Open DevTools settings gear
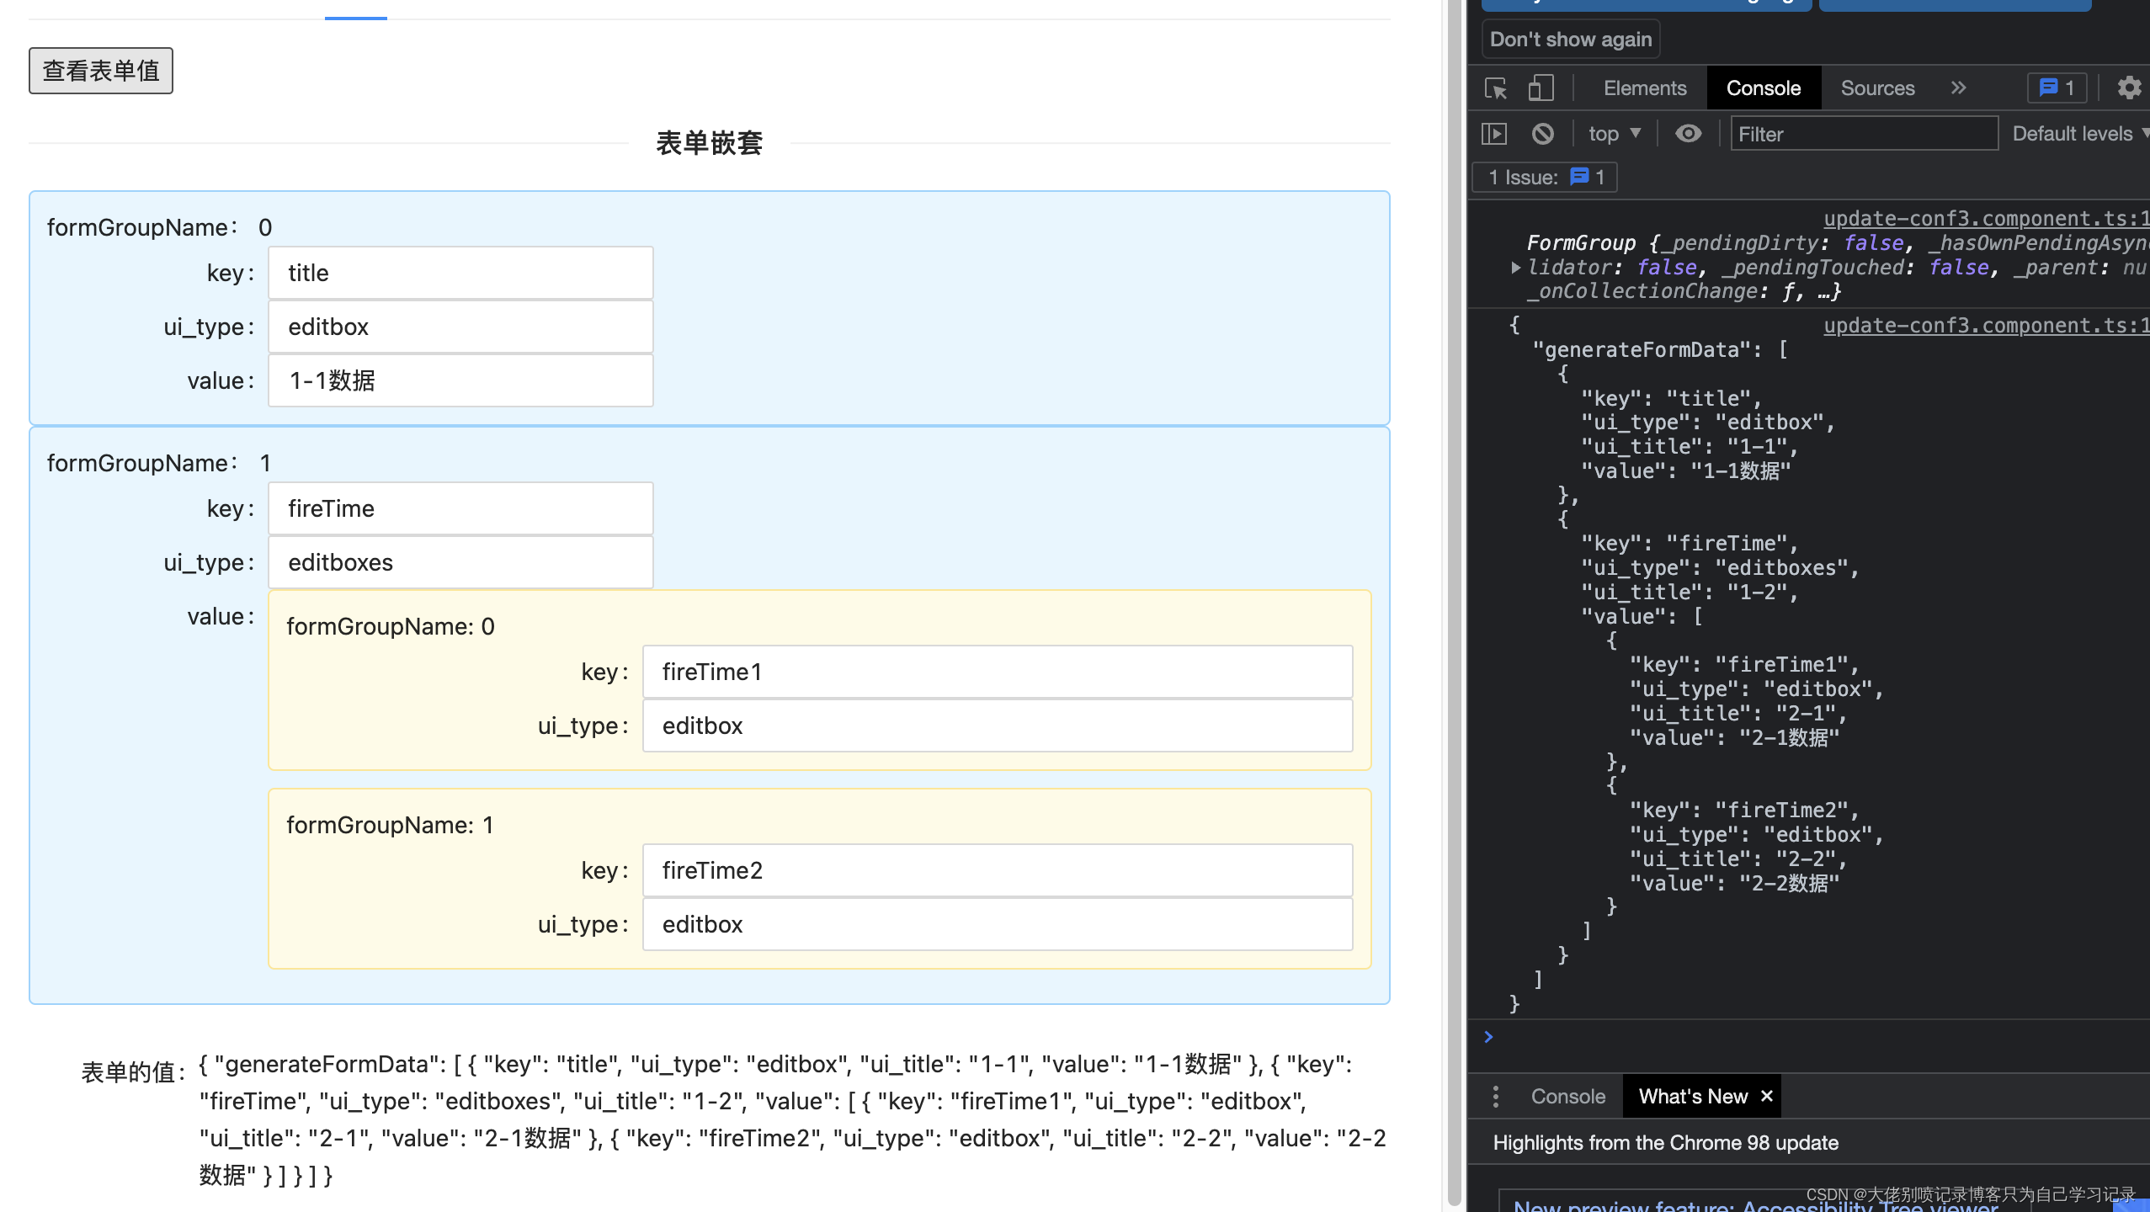 coord(2129,88)
